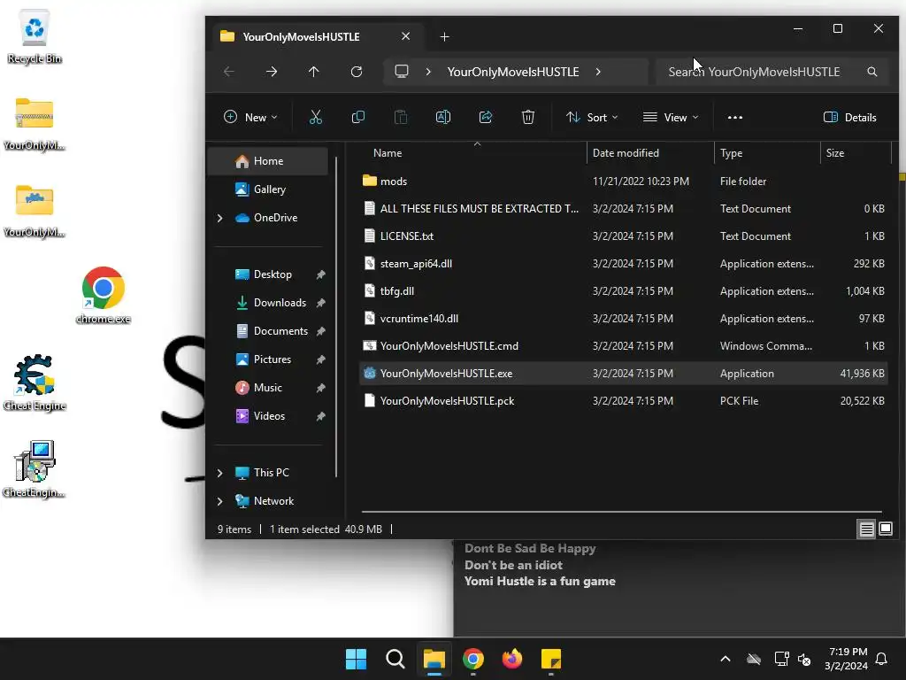The image size is (906, 680).
Task: Open the Sort dropdown menu
Action: [x=592, y=118]
